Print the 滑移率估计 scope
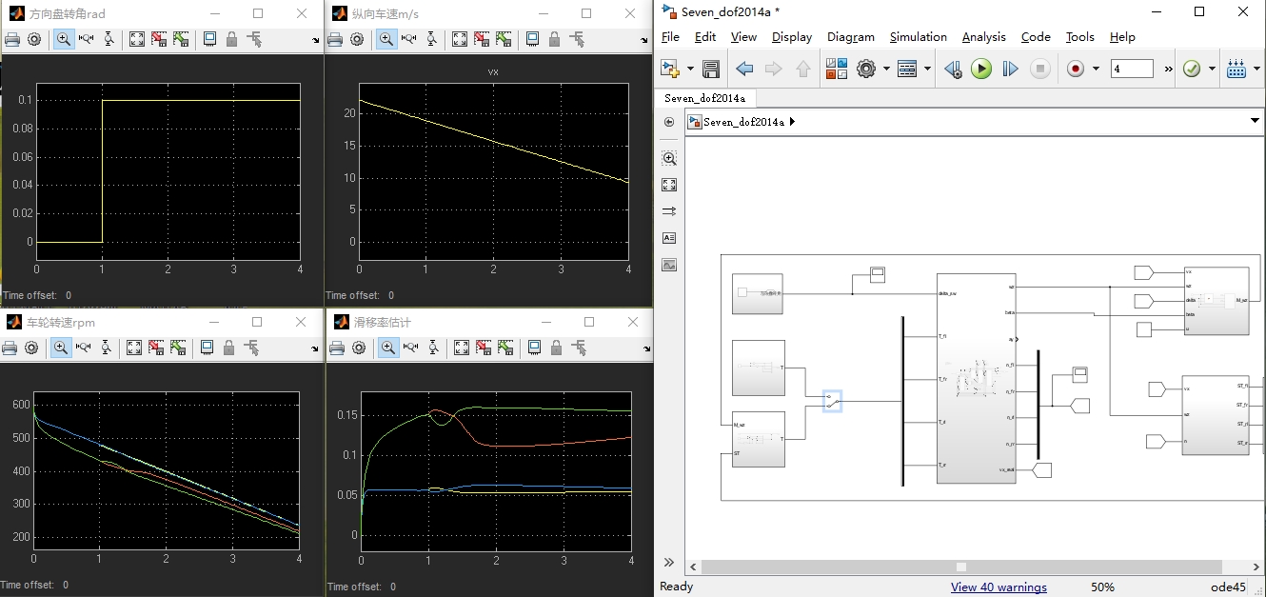Image resolution: width=1266 pixels, height=597 pixels. coord(337,348)
